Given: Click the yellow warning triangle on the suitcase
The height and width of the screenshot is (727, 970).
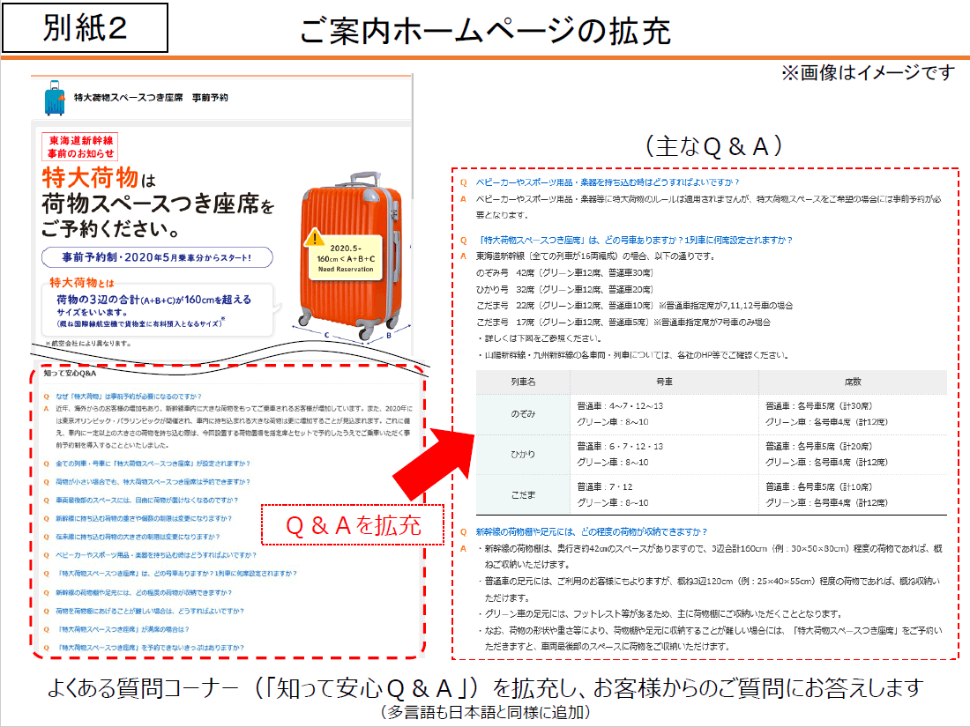Looking at the screenshot, I should click(x=315, y=236).
